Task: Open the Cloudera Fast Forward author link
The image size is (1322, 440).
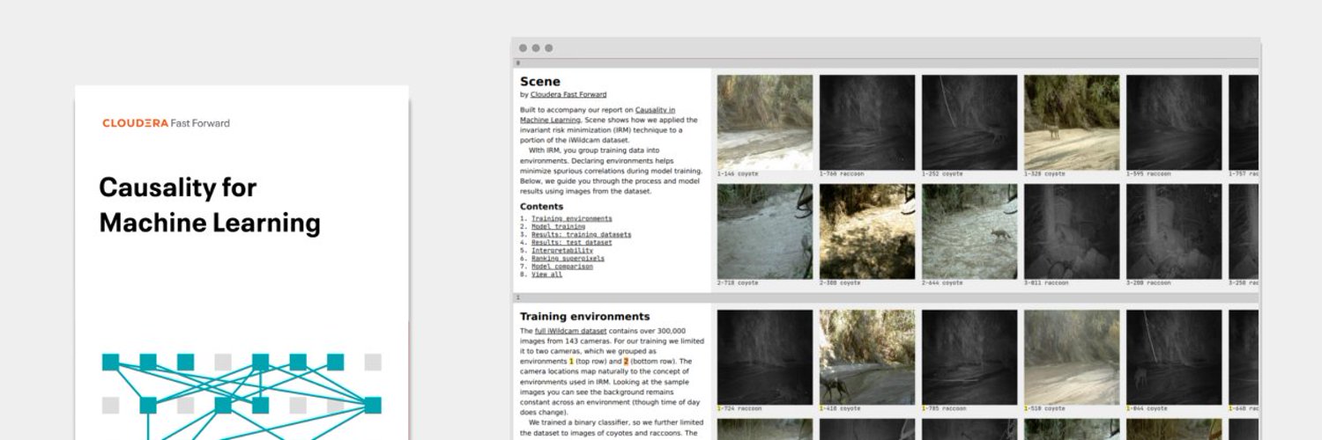Action: (568, 94)
